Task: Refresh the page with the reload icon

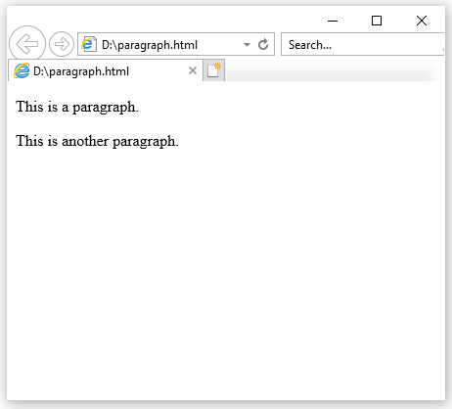Action: 263,44
